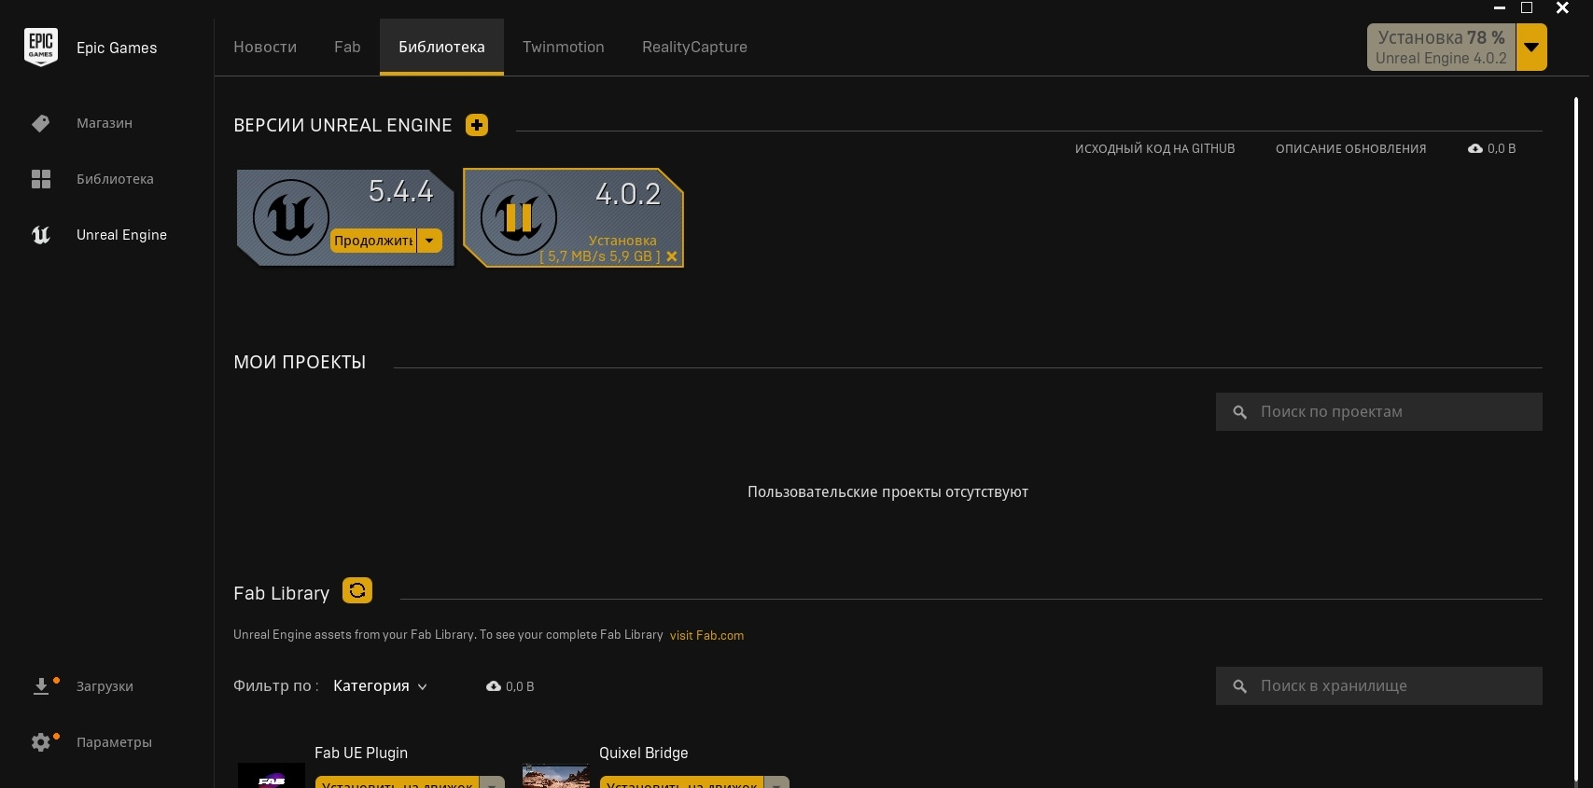1593x788 pixels.
Task: Refresh the Fab Library with sync icon
Action: click(357, 590)
